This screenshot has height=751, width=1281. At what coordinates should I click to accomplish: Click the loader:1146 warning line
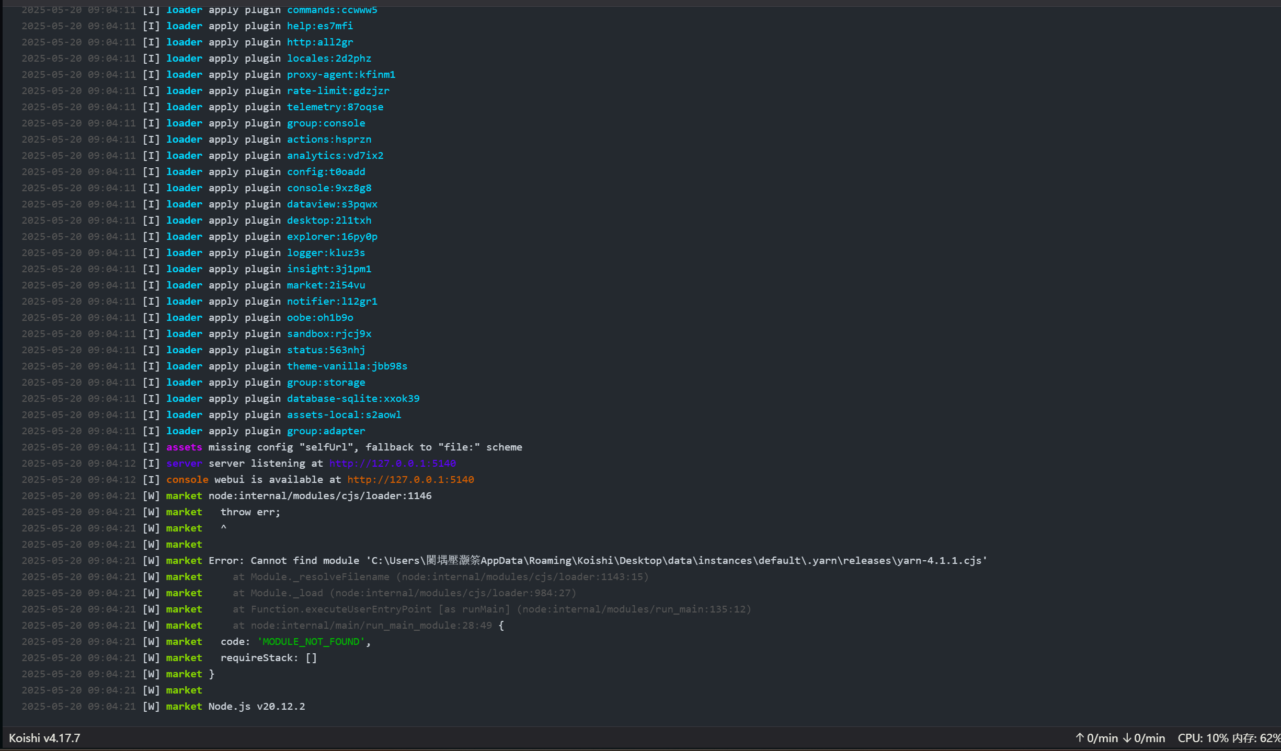pos(320,495)
